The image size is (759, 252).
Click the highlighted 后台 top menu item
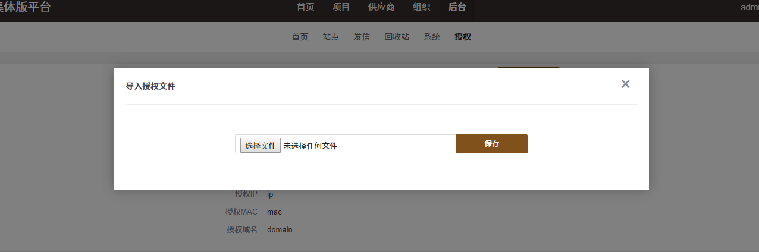(x=457, y=7)
